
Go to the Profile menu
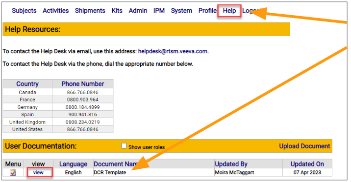coord(207,10)
